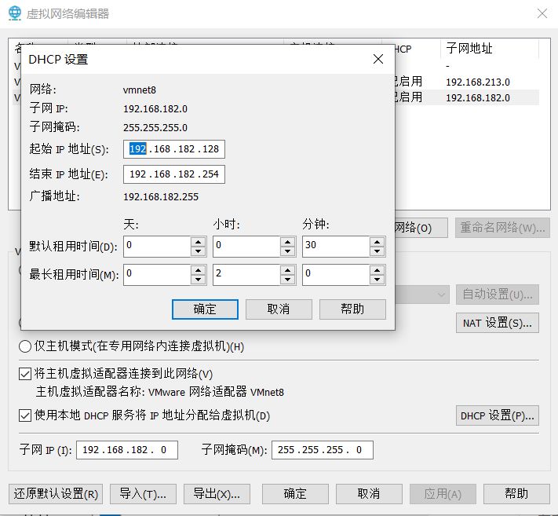
Task: Increase default lease minutes value
Action: coord(377,242)
